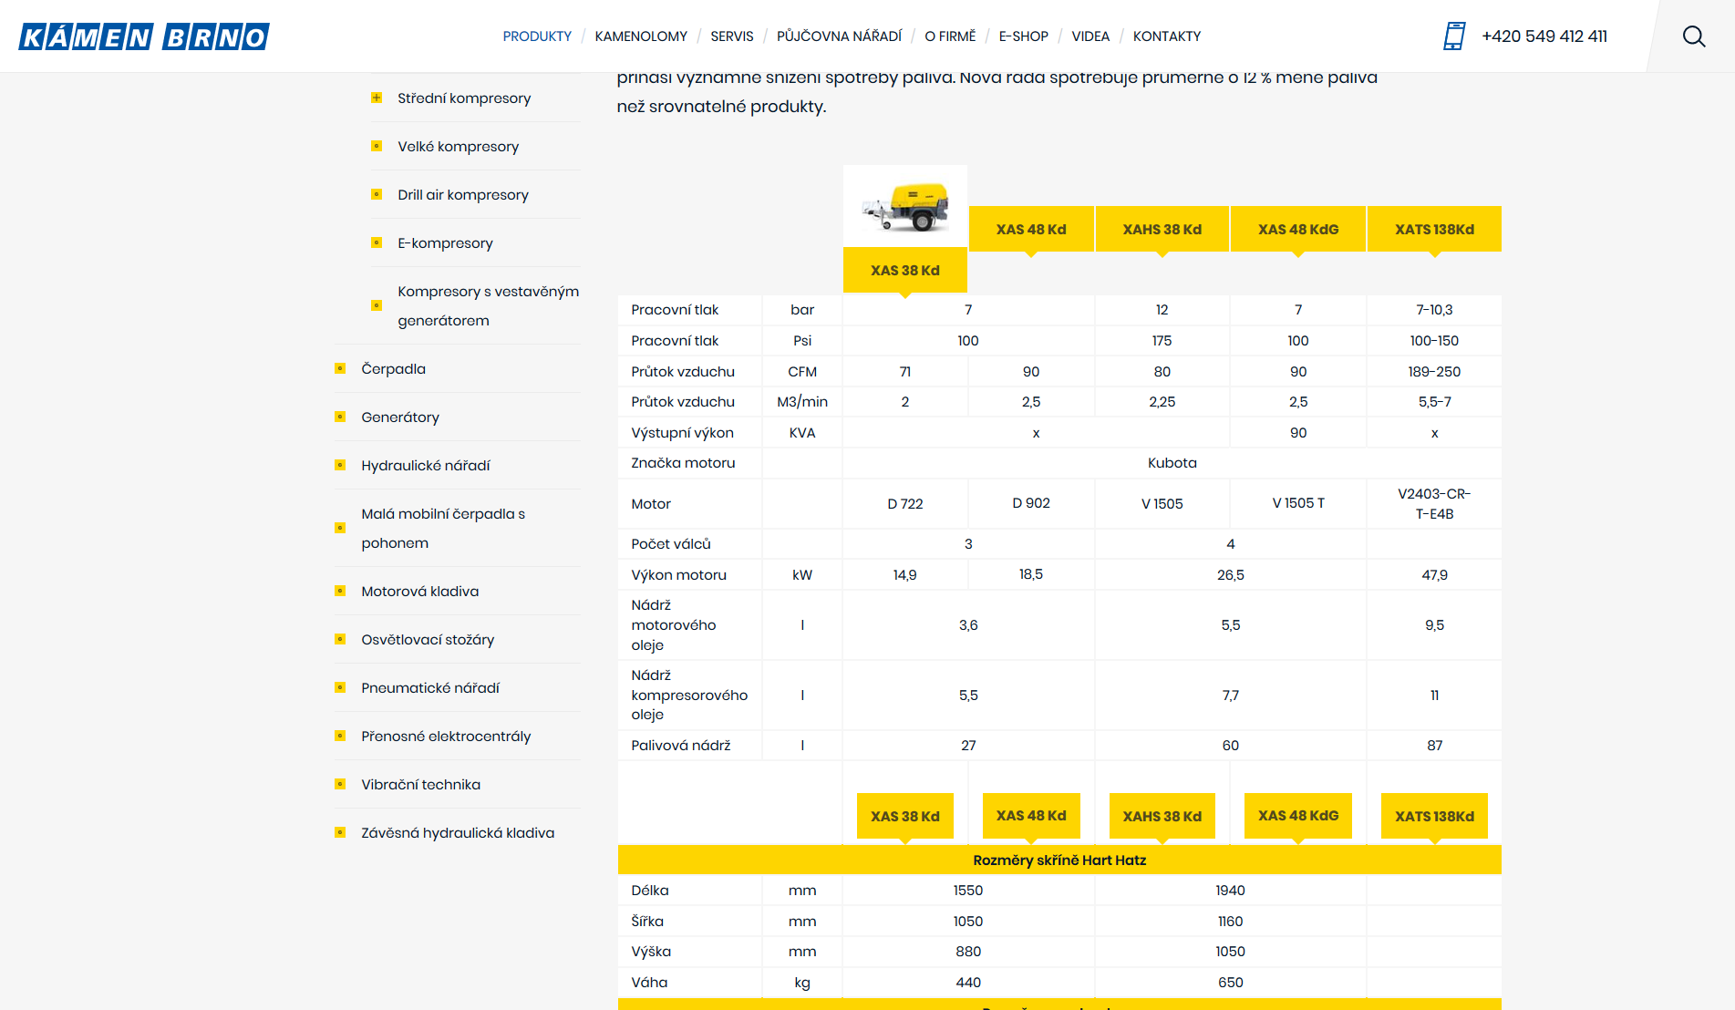Click bullet icon next to Osvětlovací stožáry

(340, 639)
